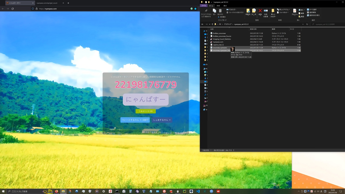Open Firefox from the taskbar
Image resolution: width=345 pixels, height=194 pixels.
[x=56, y=191]
